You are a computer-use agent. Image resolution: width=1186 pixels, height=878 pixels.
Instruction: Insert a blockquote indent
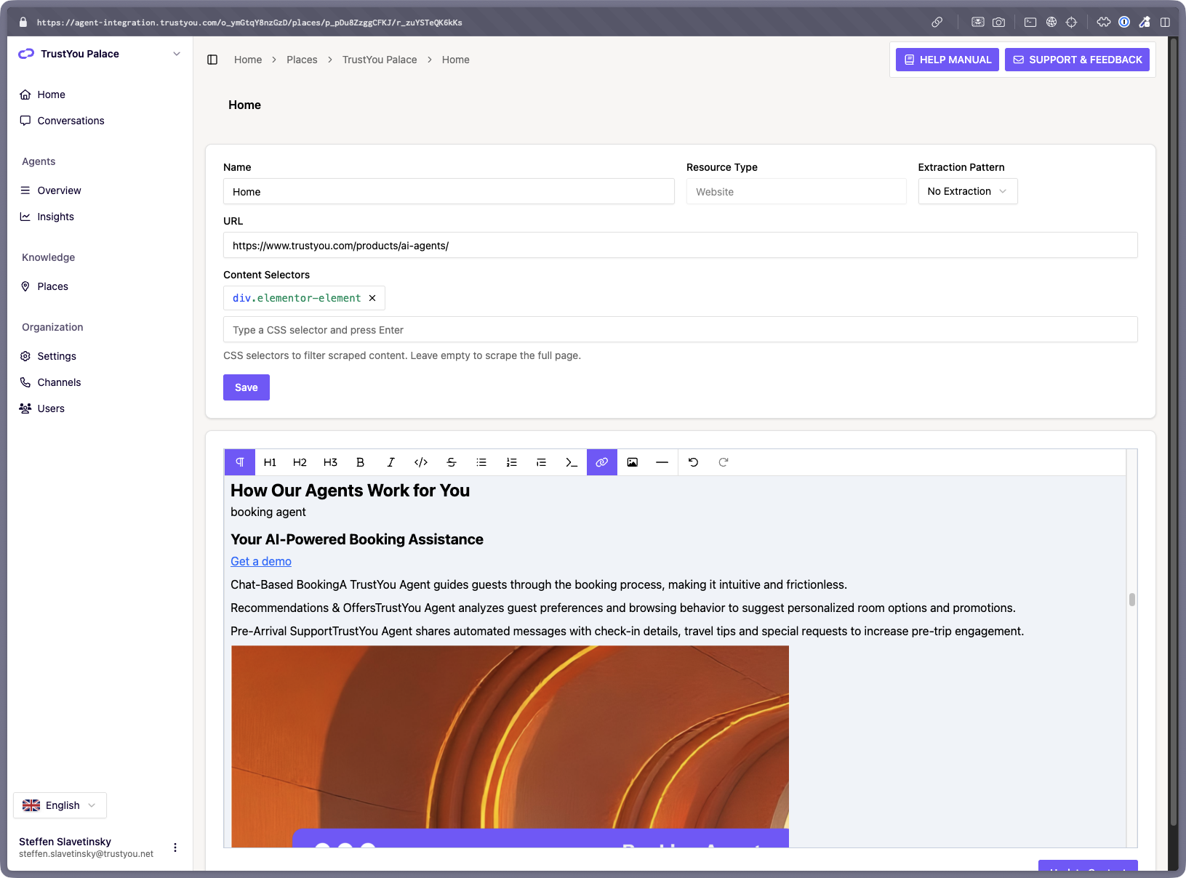541,462
